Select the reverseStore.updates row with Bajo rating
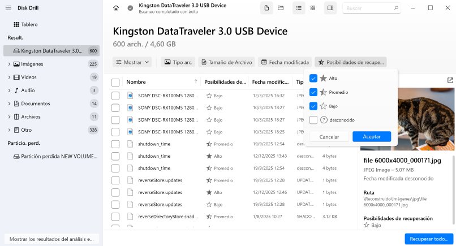The image size is (456, 246). point(234,204)
